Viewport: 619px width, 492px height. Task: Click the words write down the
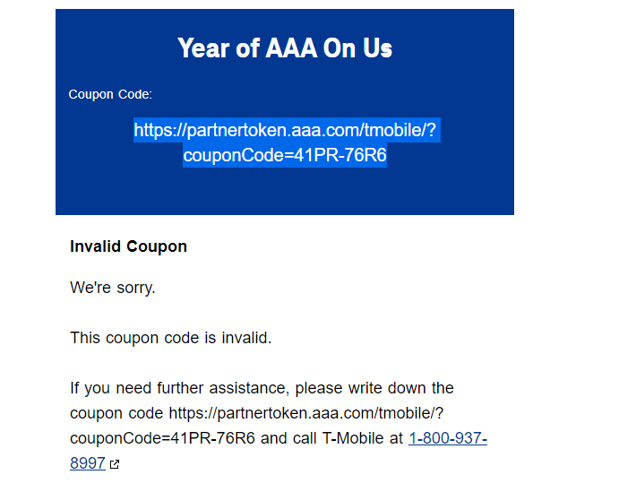[401, 388]
